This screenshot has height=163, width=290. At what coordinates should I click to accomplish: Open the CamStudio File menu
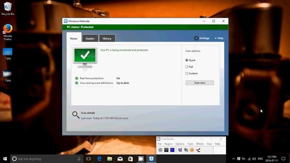pos(159,144)
